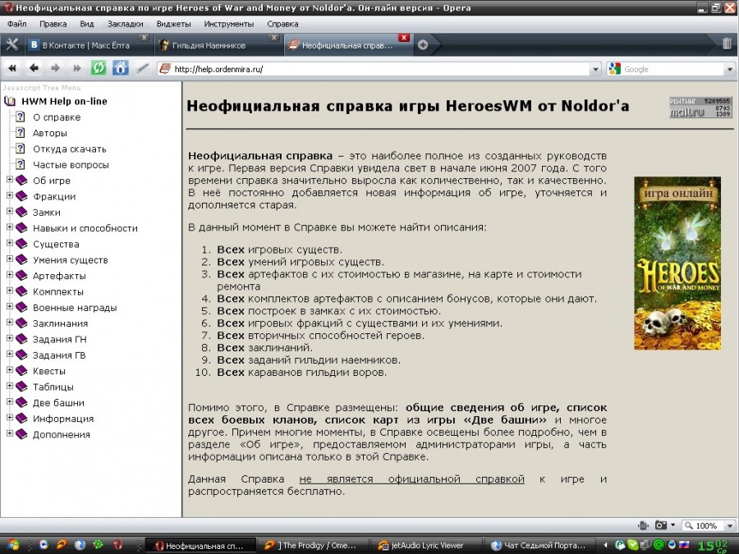Image resolution: width=739 pixels, height=554 pixels.
Task: Expand the Существа tree node
Action: [9, 243]
